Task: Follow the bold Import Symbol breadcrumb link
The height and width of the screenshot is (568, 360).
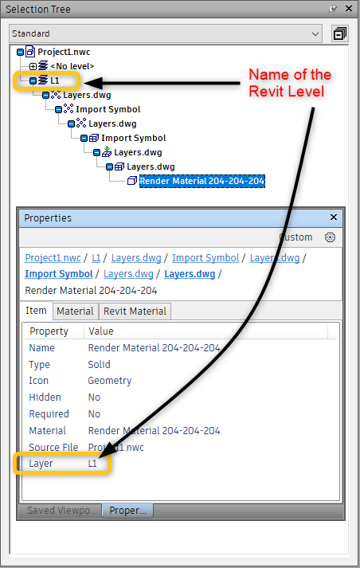Action: (59, 274)
